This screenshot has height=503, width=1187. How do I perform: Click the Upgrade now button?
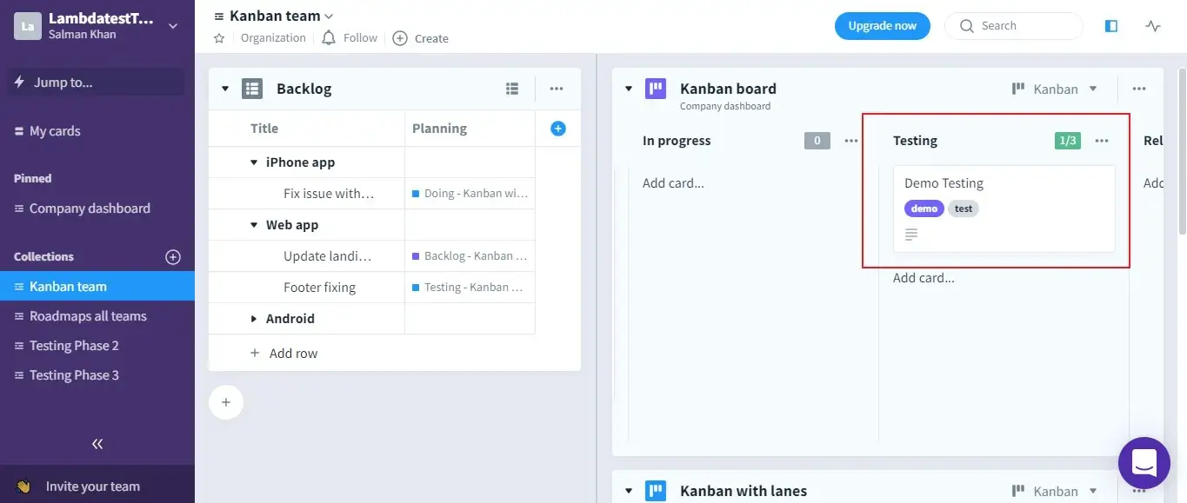coord(882,26)
